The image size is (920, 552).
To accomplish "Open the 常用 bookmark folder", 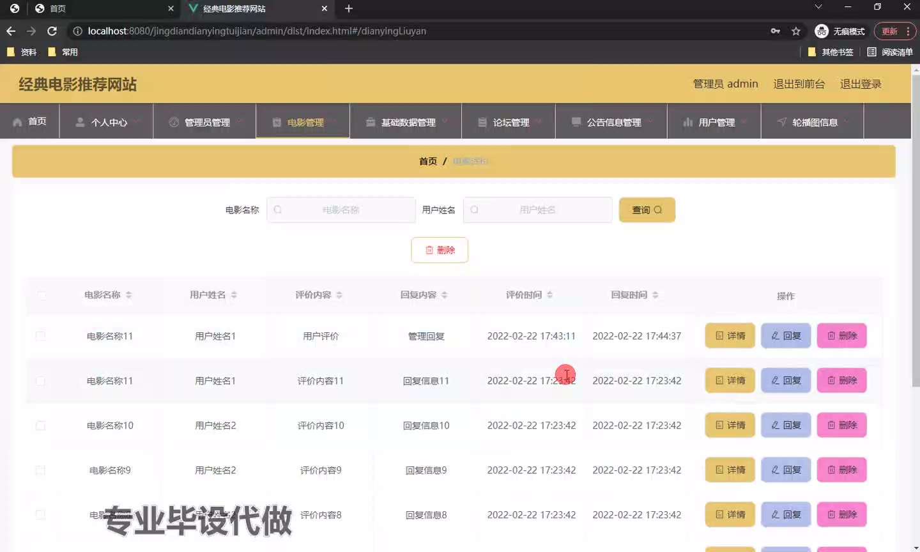I will (x=63, y=52).
